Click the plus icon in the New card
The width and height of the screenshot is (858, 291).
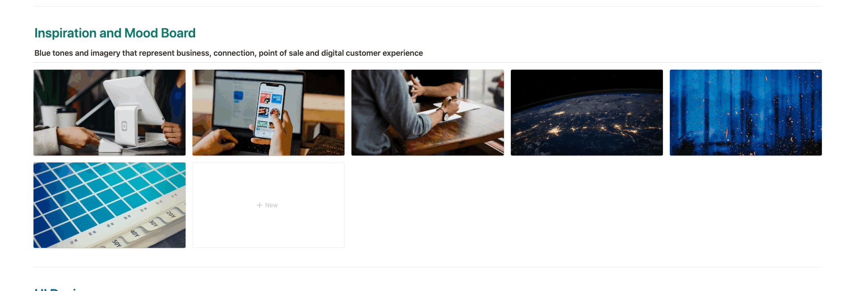pos(260,205)
